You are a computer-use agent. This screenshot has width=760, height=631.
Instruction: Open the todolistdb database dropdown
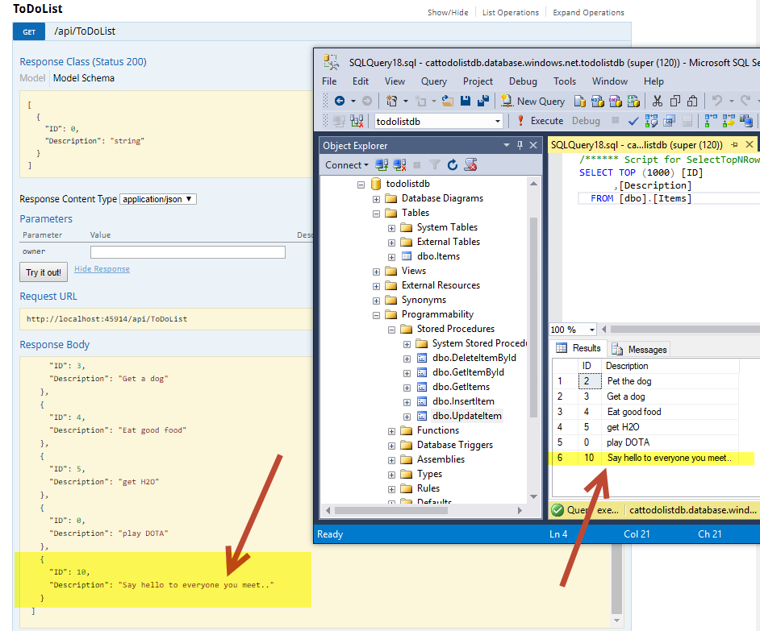497,121
